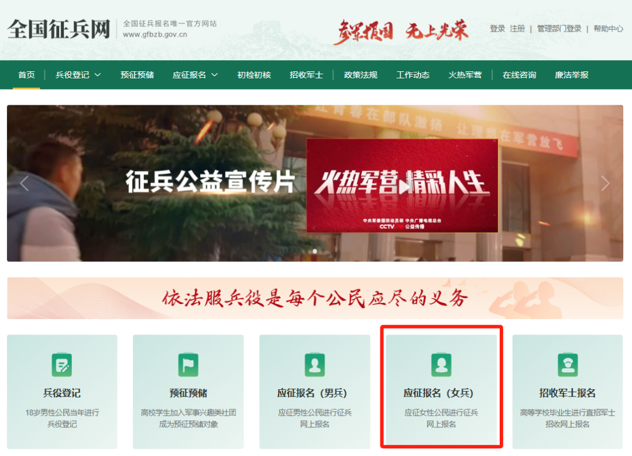
Task: Open the 政策法规 menu item
Action: (x=360, y=75)
